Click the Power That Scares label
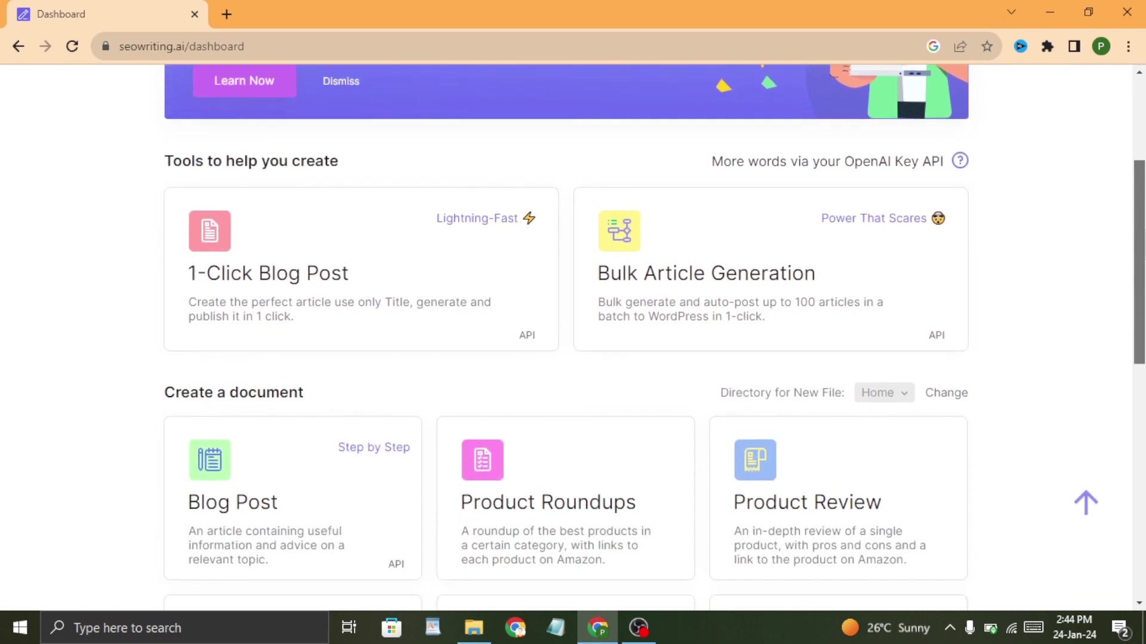Viewport: 1146px width, 644px height. coord(874,218)
